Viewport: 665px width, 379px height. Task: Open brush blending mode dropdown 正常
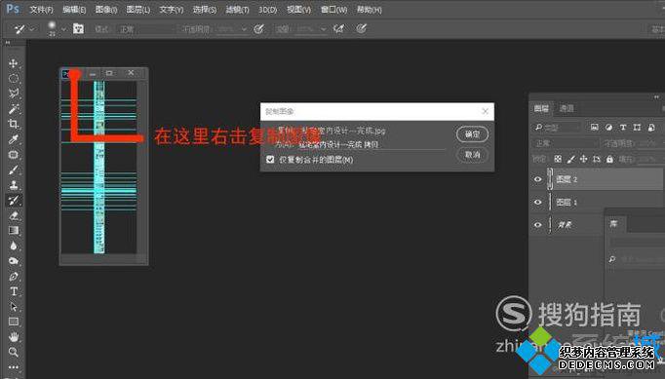click(146, 29)
